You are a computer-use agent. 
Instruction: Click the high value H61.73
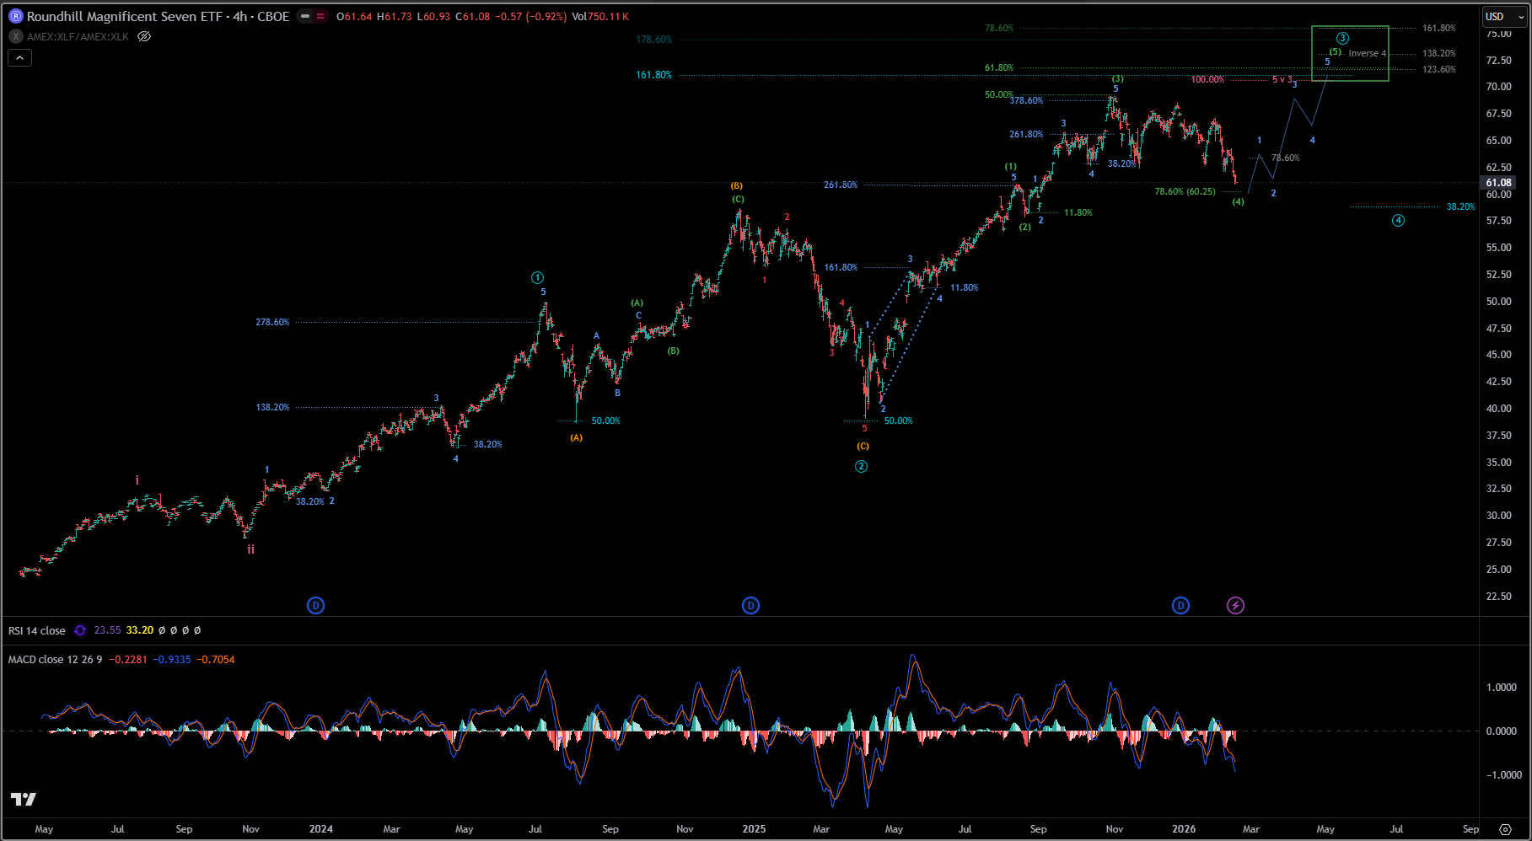pyautogui.click(x=395, y=17)
